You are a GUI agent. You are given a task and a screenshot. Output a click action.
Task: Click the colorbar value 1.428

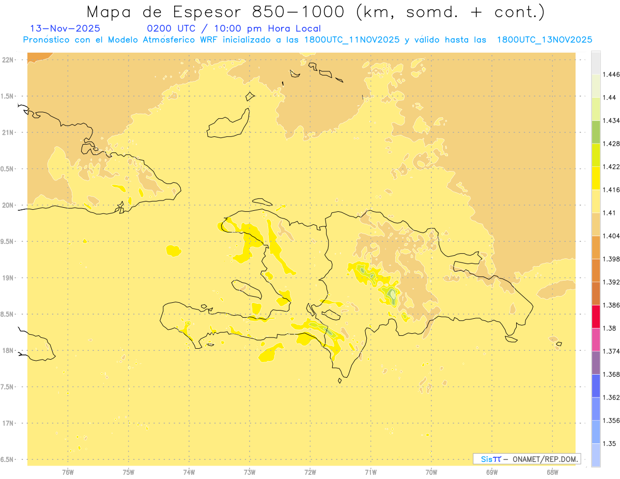click(611, 144)
